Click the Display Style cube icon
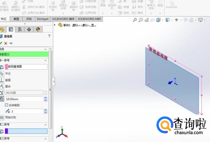The image size is (210, 142). 168,20
